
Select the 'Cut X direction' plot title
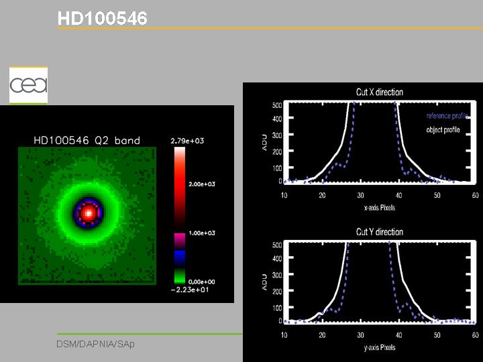pos(379,92)
